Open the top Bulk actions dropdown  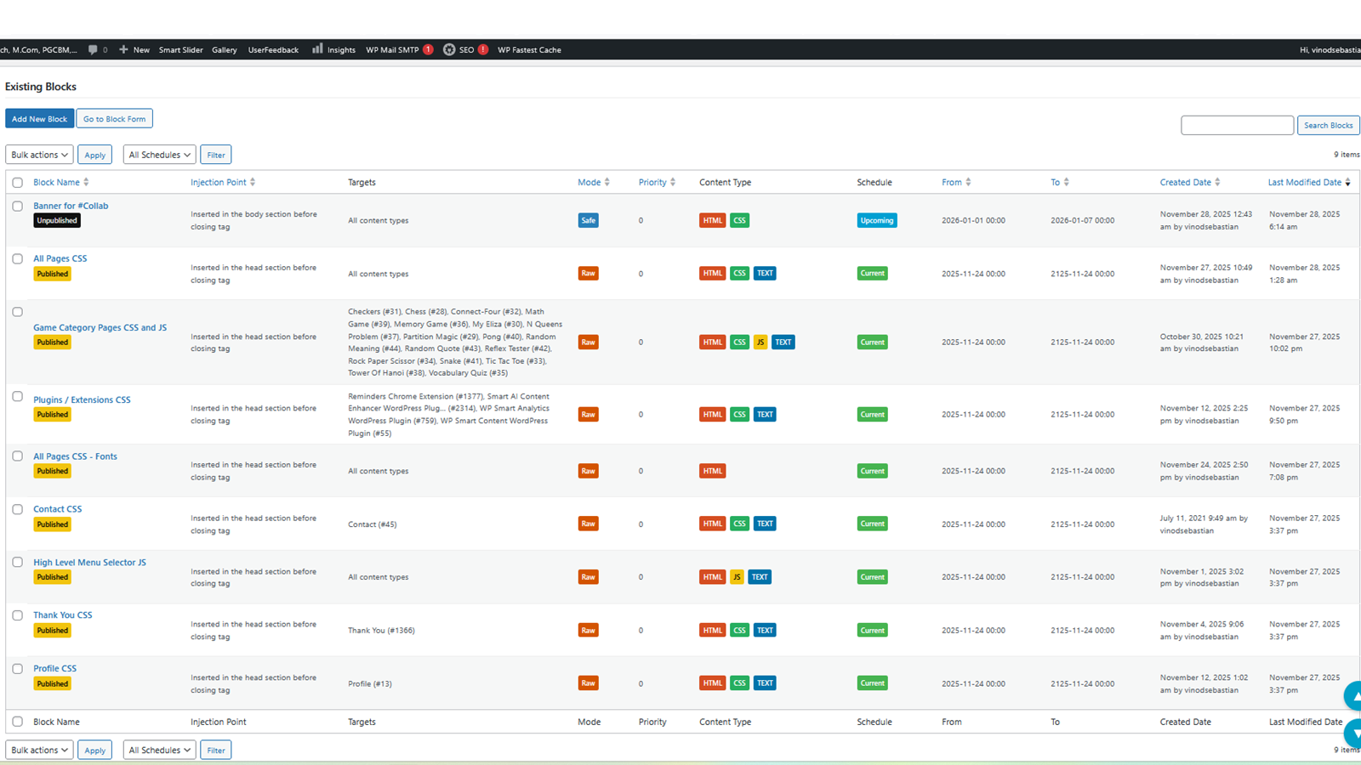click(x=39, y=155)
